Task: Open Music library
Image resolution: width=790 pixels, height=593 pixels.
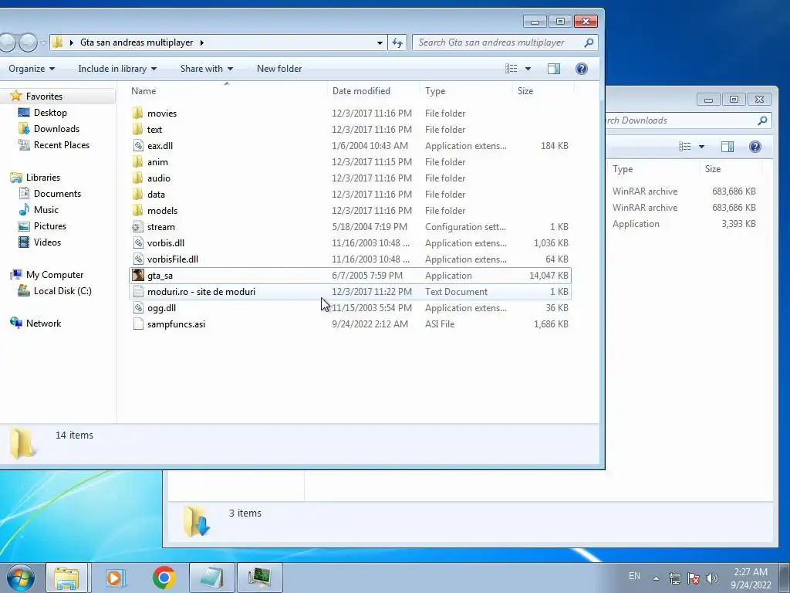Action: 46,210
